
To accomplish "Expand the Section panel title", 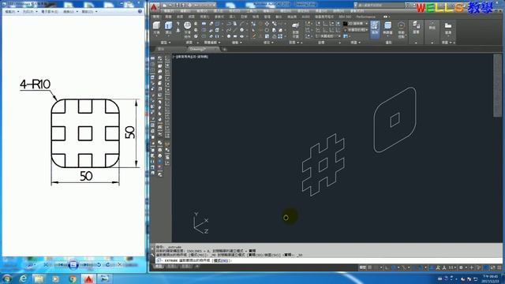I will (x=294, y=43).
